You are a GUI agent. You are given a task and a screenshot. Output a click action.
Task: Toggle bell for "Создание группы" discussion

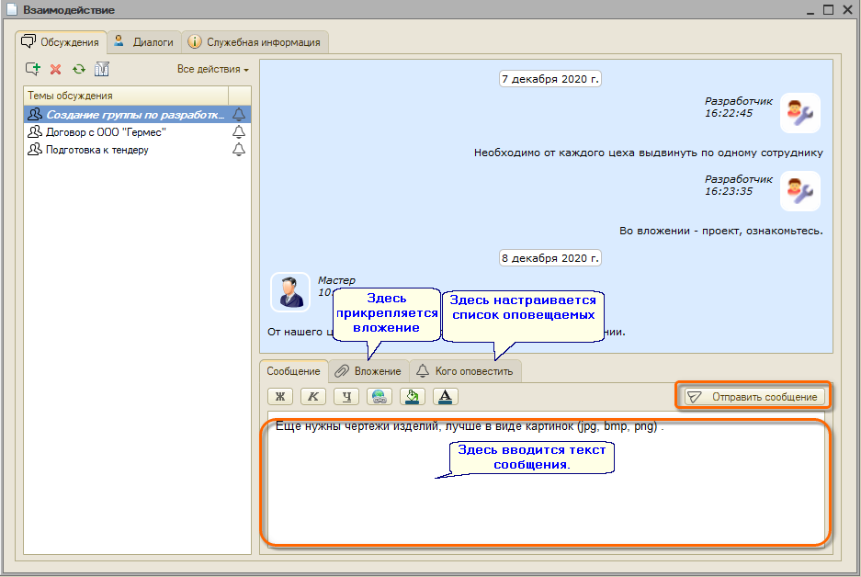tap(239, 115)
